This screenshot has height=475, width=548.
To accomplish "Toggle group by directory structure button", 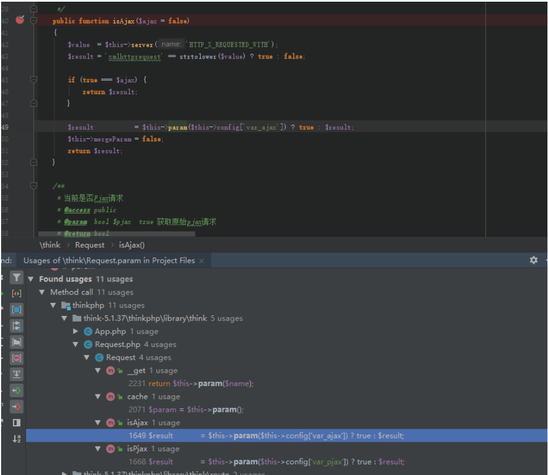I will [x=16, y=326].
